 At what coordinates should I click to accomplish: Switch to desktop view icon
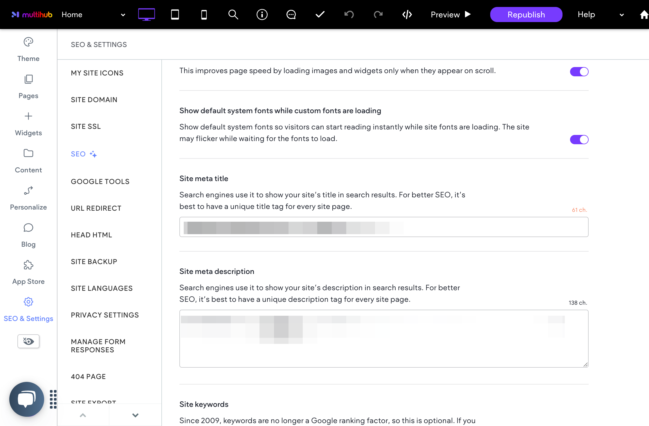pos(146,15)
